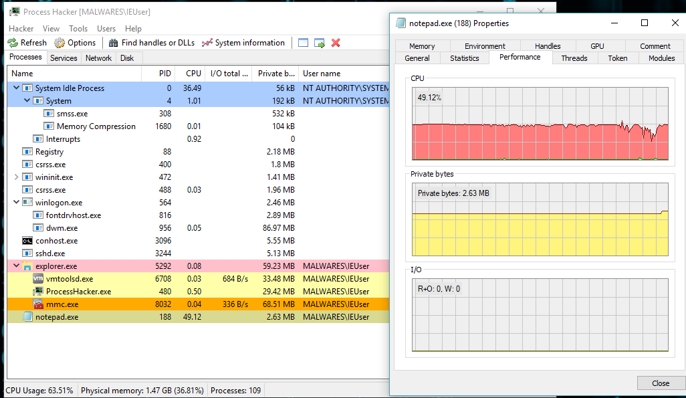
Task: Open the Comment tab in Properties
Action: pyautogui.click(x=655, y=46)
